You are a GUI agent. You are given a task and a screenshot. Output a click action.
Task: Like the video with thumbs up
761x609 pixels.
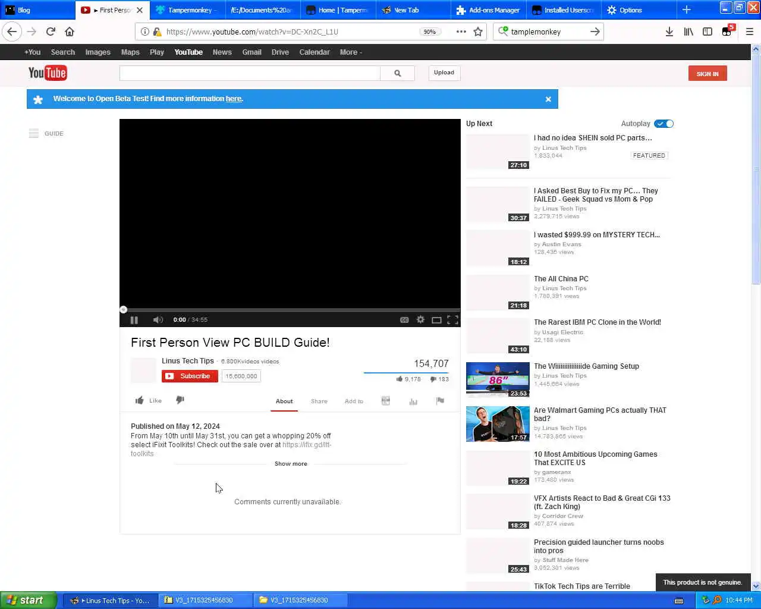click(148, 401)
